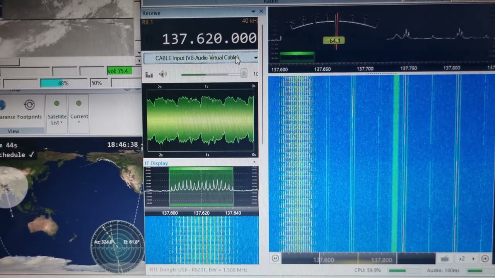Click the 50% status field

point(98,83)
